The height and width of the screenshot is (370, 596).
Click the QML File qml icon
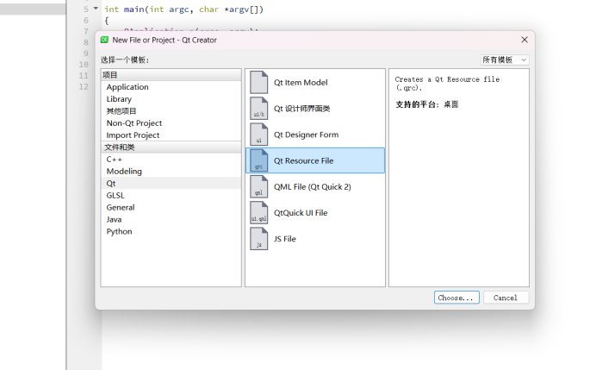click(259, 186)
